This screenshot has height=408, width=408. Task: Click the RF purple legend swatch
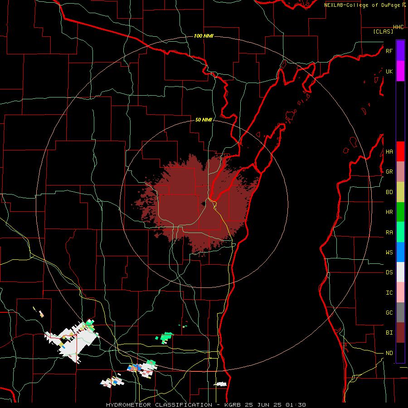point(400,51)
